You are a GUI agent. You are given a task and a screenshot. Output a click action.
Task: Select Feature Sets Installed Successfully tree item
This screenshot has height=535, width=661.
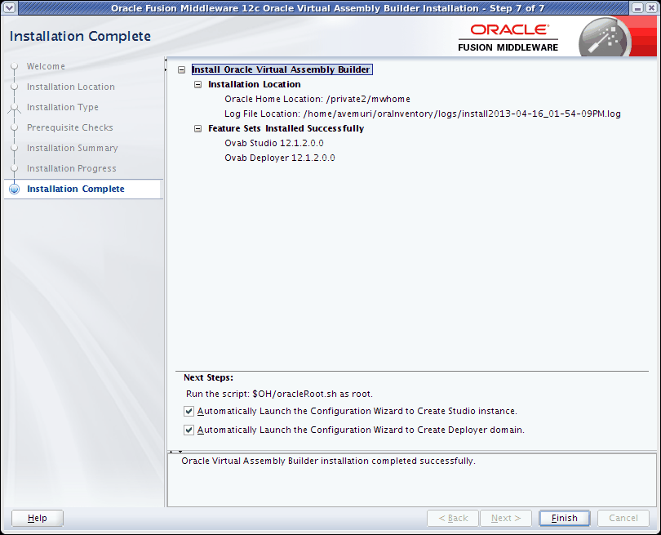click(286, 129)
